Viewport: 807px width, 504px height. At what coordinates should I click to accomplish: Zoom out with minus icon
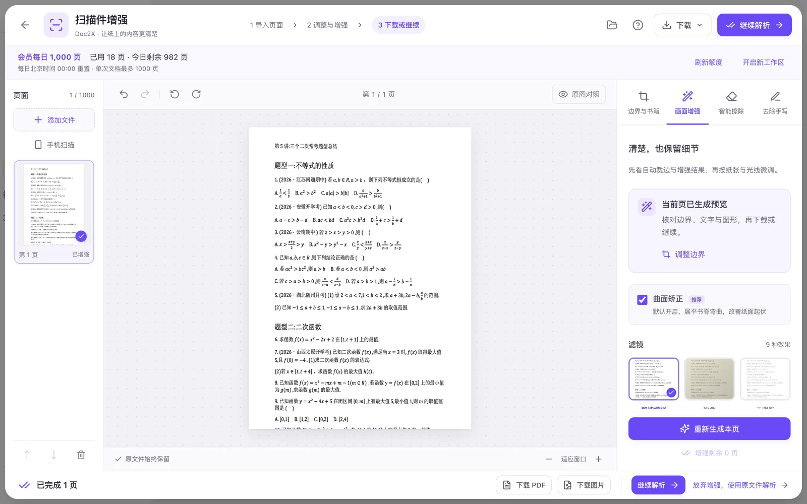549,459
